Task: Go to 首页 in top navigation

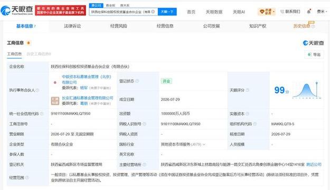Action: 191,12
